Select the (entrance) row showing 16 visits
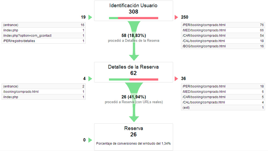Screen dimensions: 268x151 click(x=43, y=25)
